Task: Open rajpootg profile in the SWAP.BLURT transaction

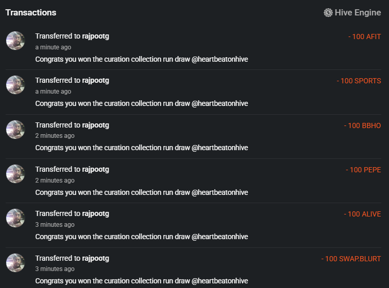Action: click(95, 258)
